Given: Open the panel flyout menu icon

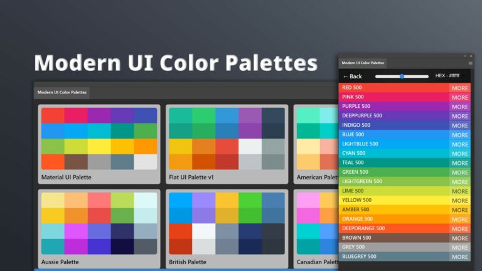Looking at the screenshot, I should point(471,63).
